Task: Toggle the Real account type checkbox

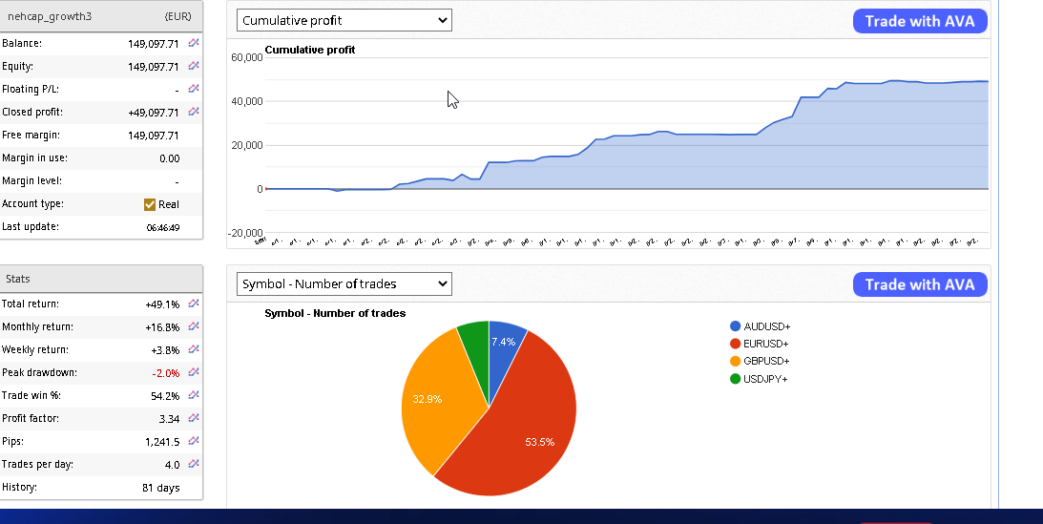Action: click(150, 204)
